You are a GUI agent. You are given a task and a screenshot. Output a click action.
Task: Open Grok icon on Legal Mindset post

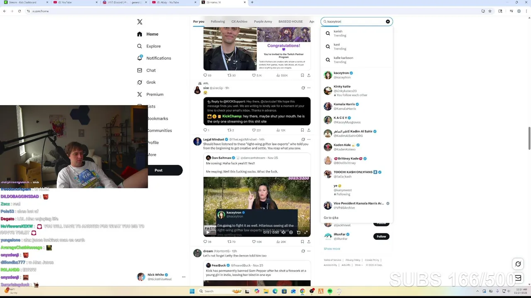point(303,139)
